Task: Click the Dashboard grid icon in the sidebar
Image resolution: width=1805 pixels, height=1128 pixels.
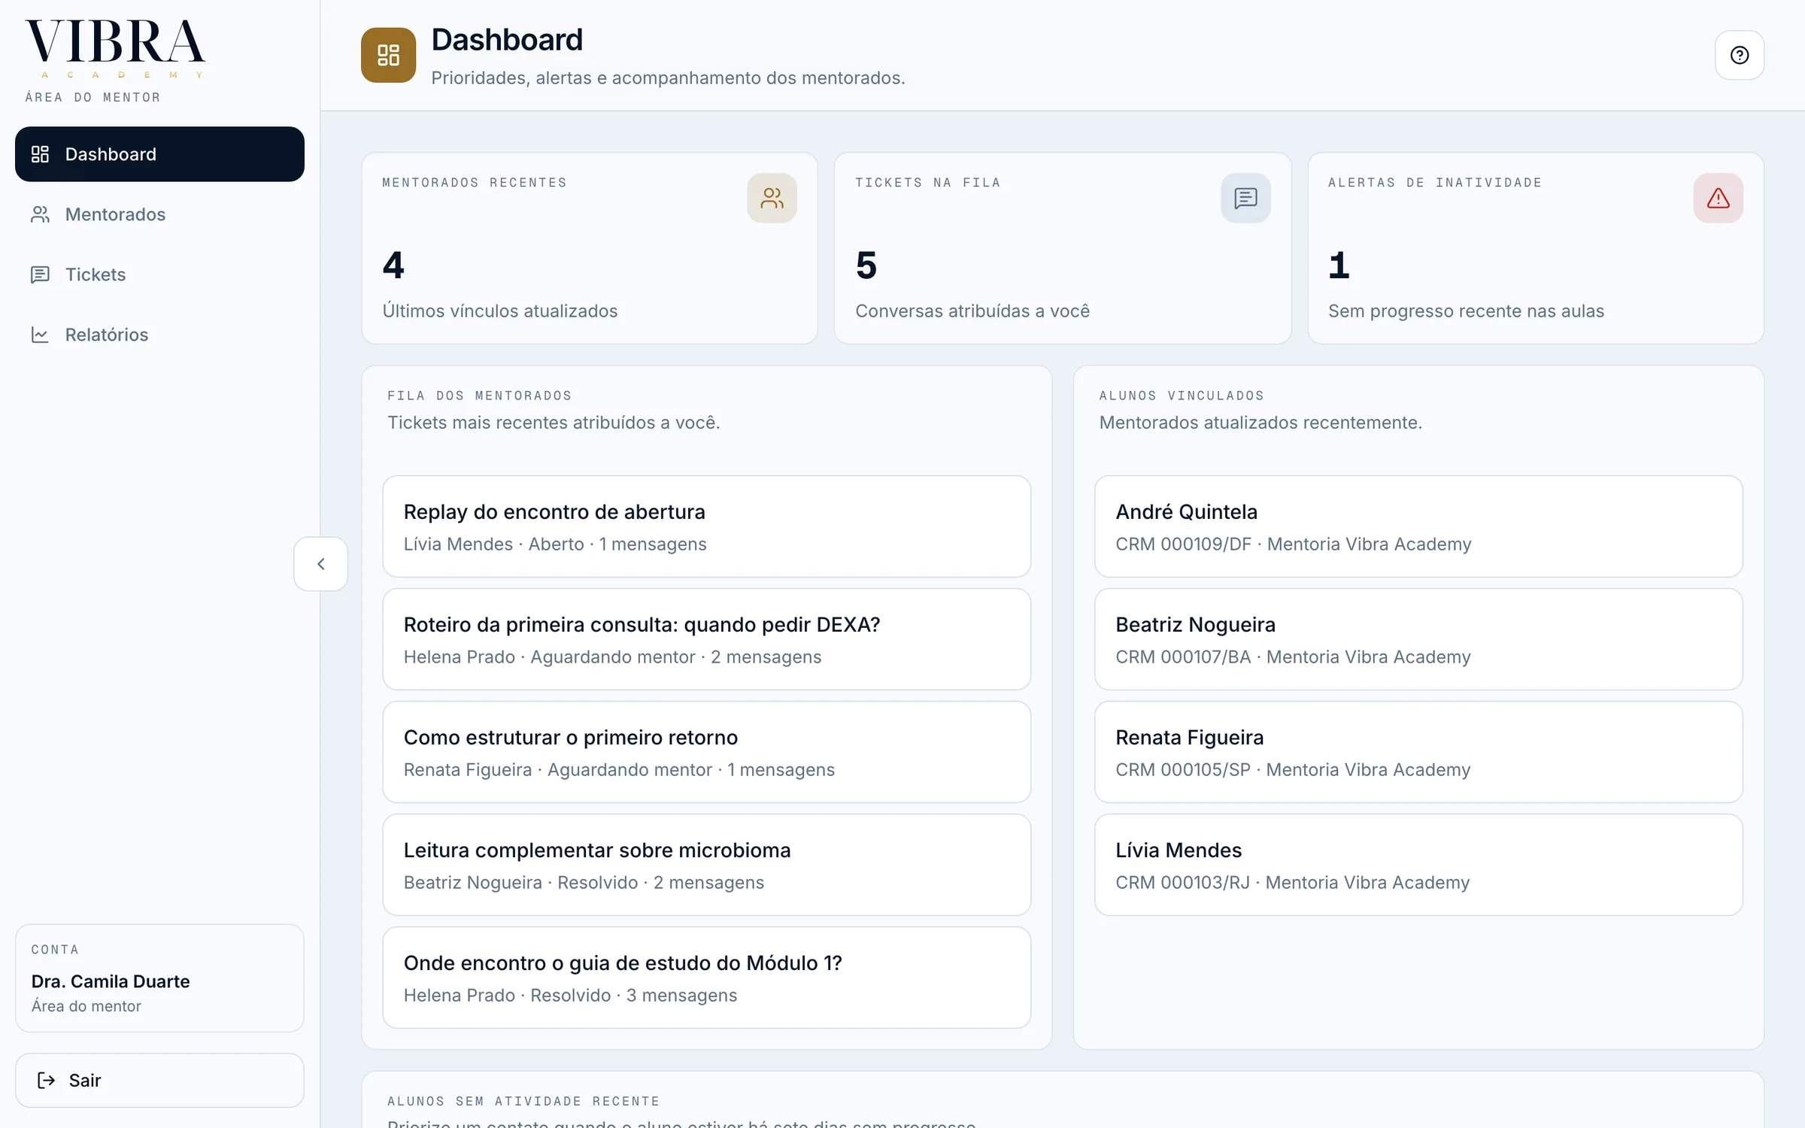Action: pyautogui.click(x=40, y=154)
